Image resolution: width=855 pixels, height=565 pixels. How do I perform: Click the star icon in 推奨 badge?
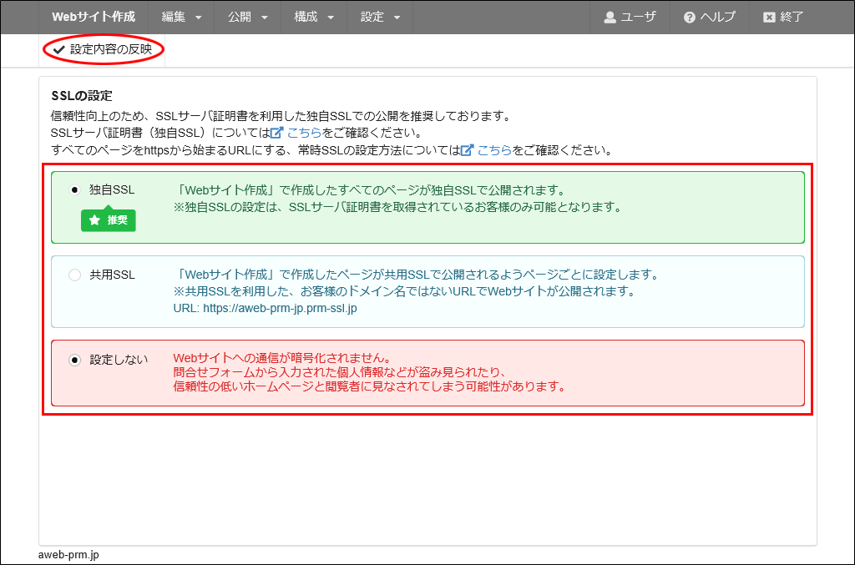click(94, 220)
